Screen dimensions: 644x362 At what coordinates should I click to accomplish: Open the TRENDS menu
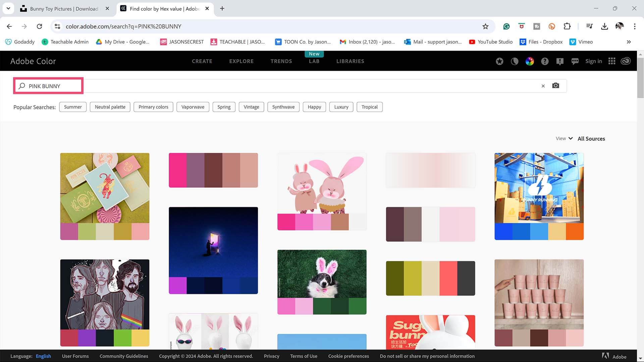(x=281, y=61)
